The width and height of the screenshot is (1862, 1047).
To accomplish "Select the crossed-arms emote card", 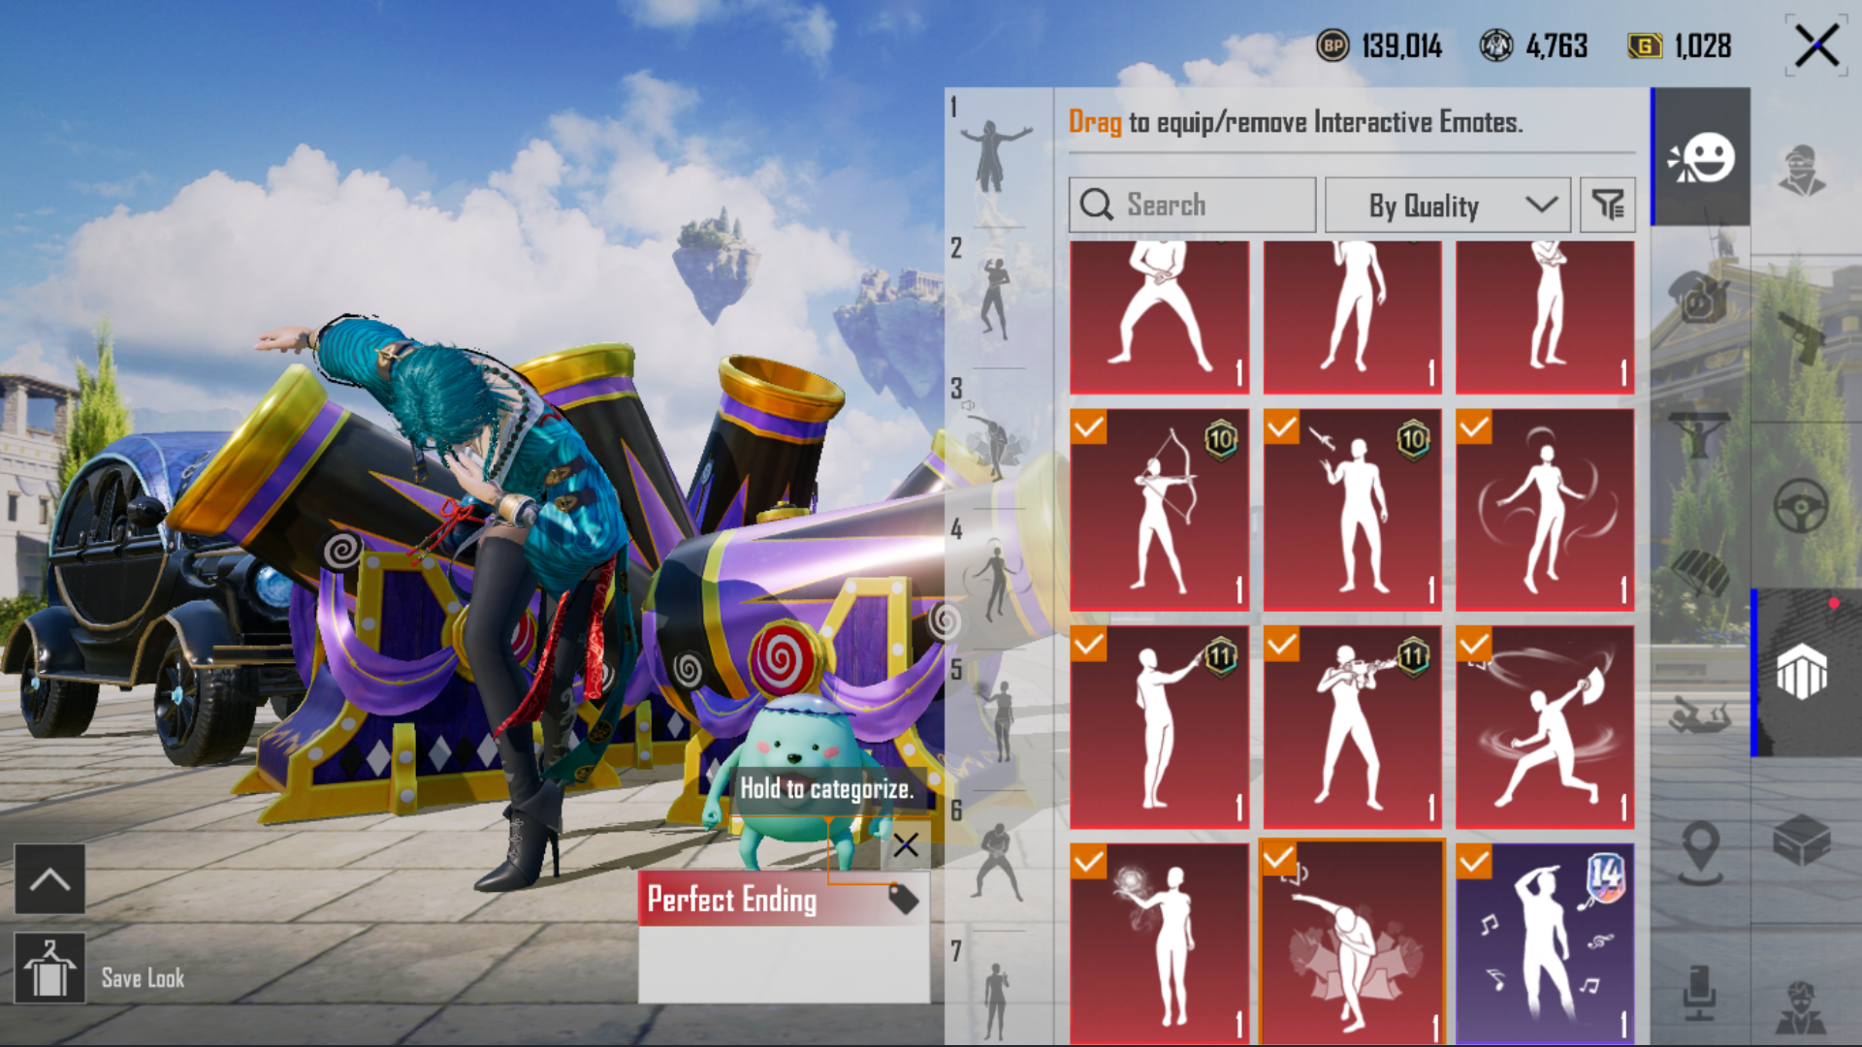I will point(1545,317).
